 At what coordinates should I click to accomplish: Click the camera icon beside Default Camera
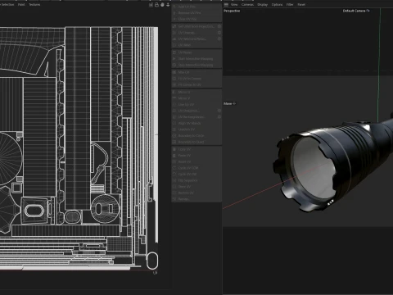(368, 11)
